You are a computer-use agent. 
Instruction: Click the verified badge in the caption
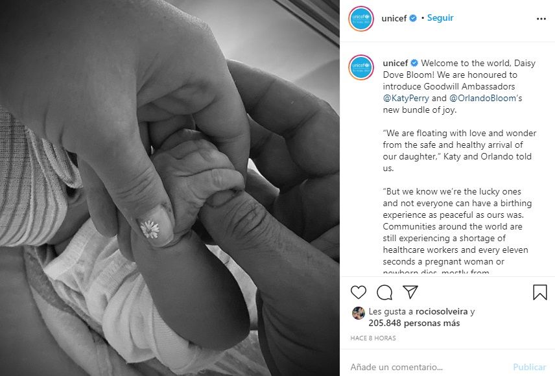(414, 63)
